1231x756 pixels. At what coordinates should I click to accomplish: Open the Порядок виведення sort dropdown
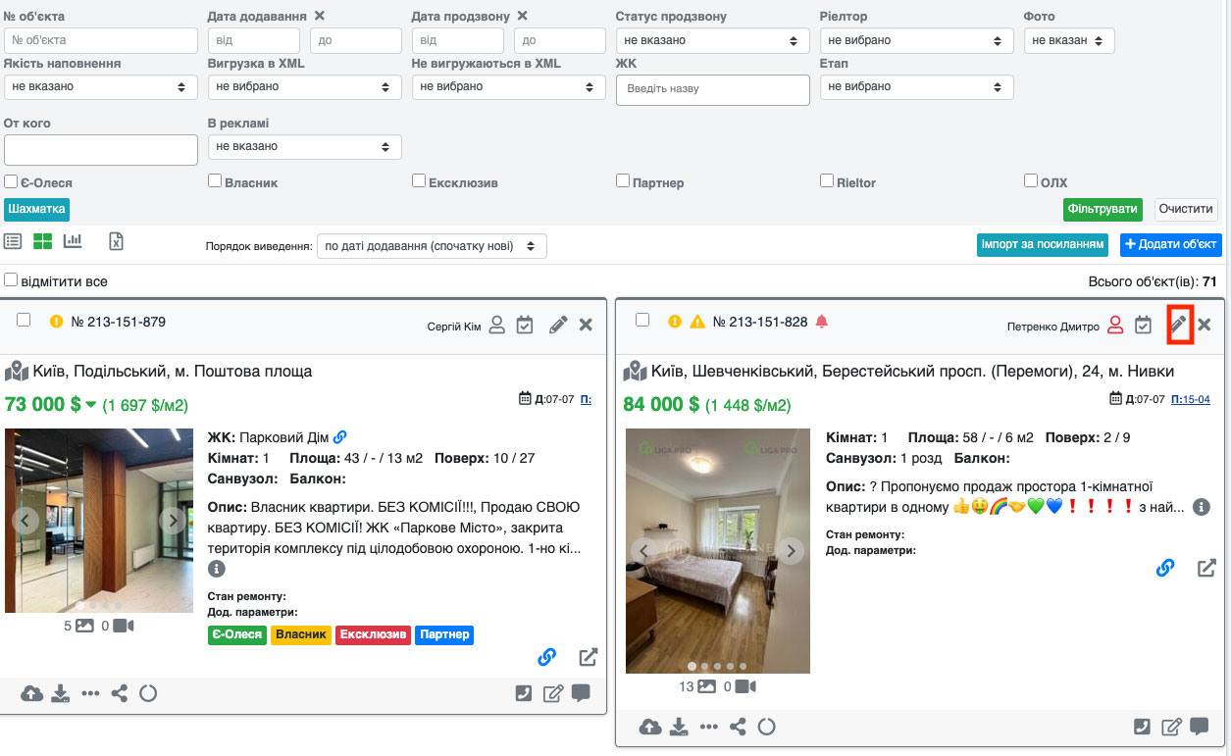(432, 246)
